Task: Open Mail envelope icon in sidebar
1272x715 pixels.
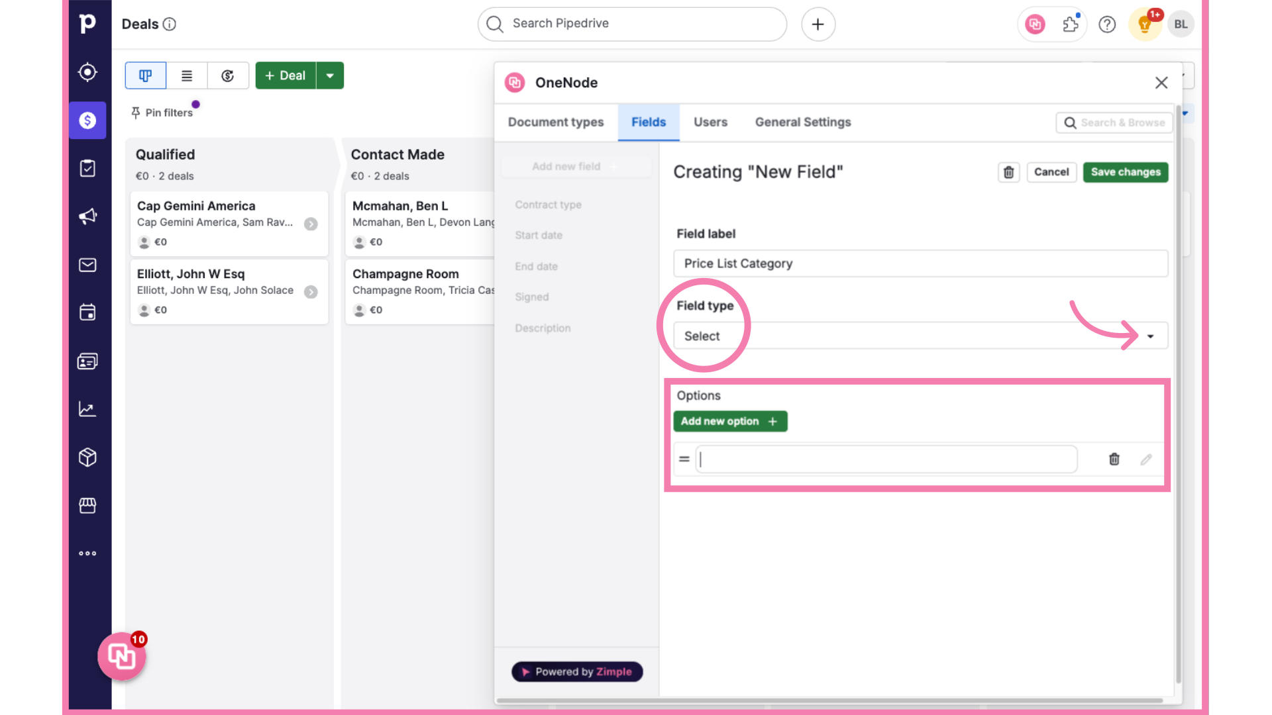Action: tap(87, 265)
